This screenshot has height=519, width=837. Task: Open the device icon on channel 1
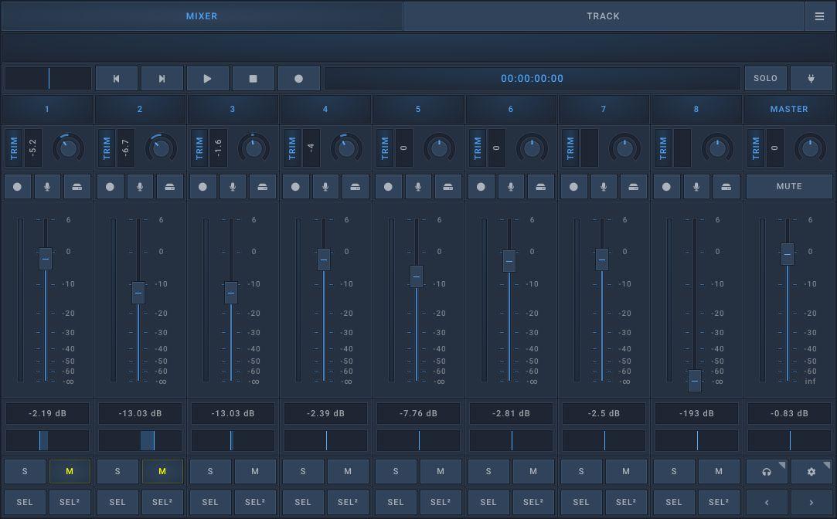point(77,187)
